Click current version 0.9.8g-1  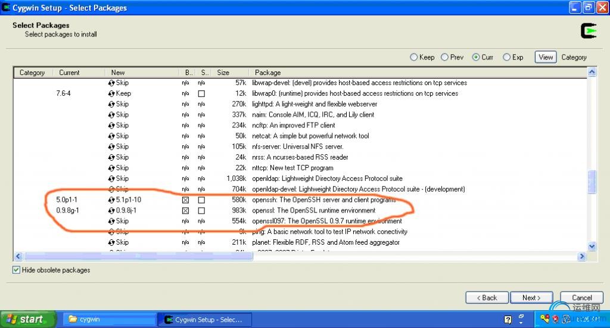[x=67, y=211]
